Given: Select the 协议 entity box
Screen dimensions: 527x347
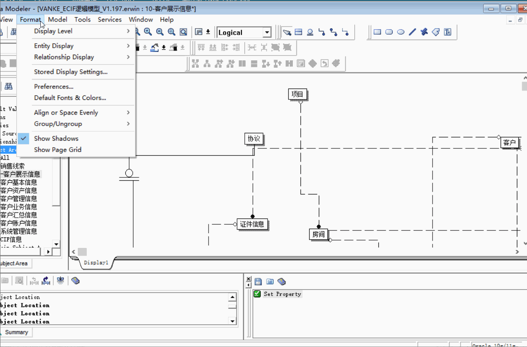Looking at the screenshot, I should click(x=254, y=139).
